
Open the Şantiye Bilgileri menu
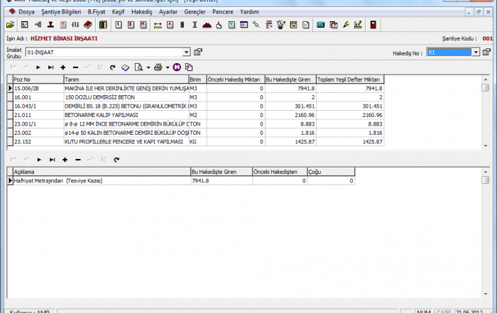click(62, 12)
